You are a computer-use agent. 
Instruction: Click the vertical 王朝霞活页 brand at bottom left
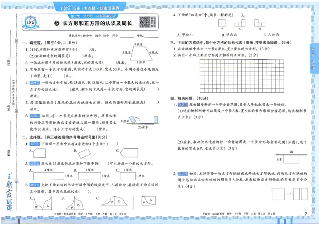(x=9, y=192)
